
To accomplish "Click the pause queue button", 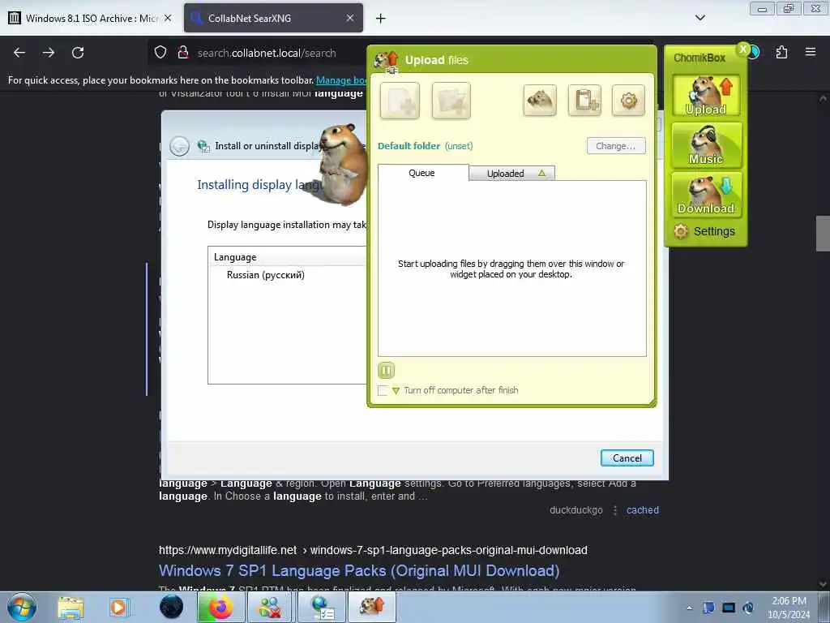I will point(386,370).
